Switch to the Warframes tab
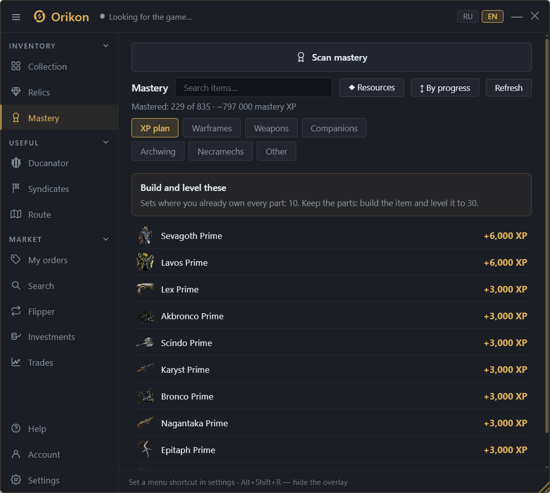This screenshot has width=550, height=493. pos(212,128)
